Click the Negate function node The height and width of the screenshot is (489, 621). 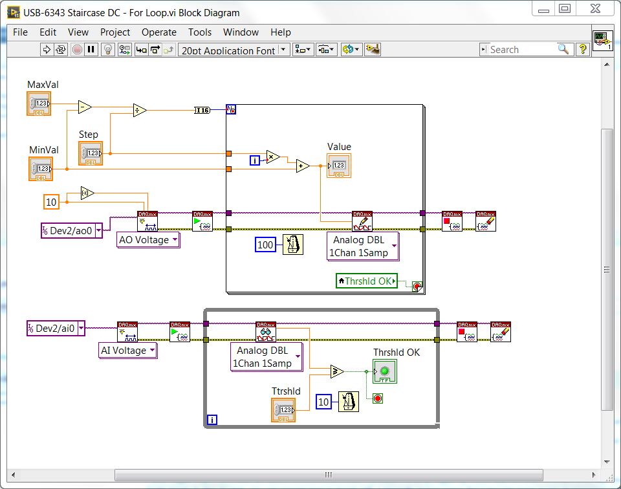[x=87, y=193]
